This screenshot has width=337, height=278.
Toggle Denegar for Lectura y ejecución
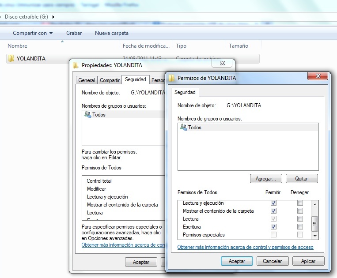tap(300, 203)
